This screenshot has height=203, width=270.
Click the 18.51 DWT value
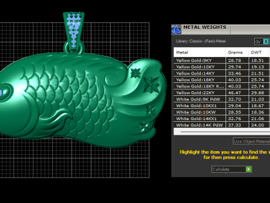[x=258, y=60]
